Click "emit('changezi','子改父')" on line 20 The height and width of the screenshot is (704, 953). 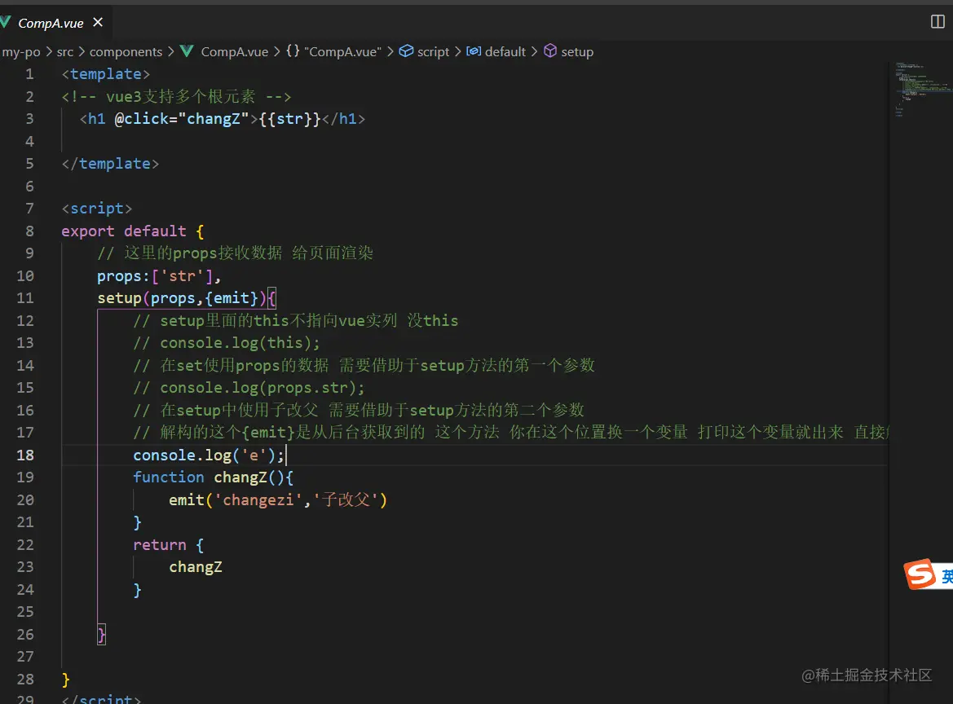click(278, 500)
